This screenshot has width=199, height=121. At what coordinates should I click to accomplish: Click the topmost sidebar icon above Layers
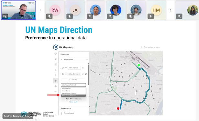tap(55, 54)
